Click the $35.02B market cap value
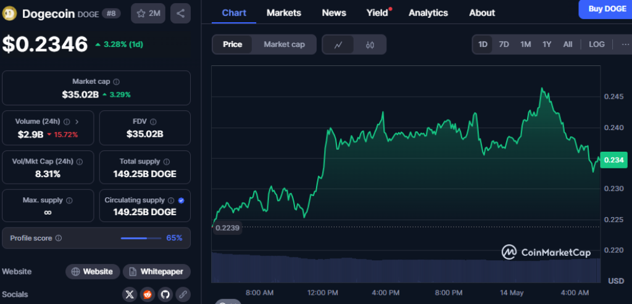632x304 pixels. pos(80,95)
